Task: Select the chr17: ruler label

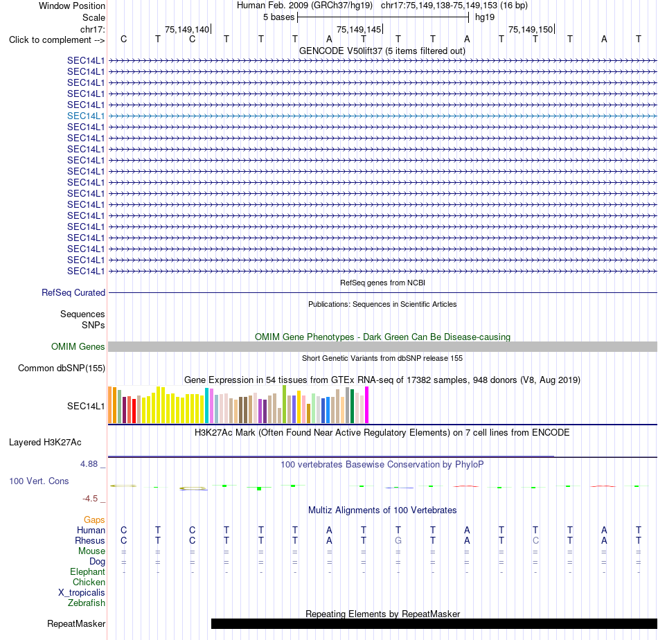Action: [93, 29]
